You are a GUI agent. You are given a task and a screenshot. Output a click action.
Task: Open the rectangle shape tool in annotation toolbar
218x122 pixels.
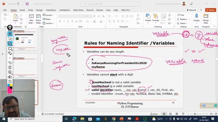coord(10,48)
